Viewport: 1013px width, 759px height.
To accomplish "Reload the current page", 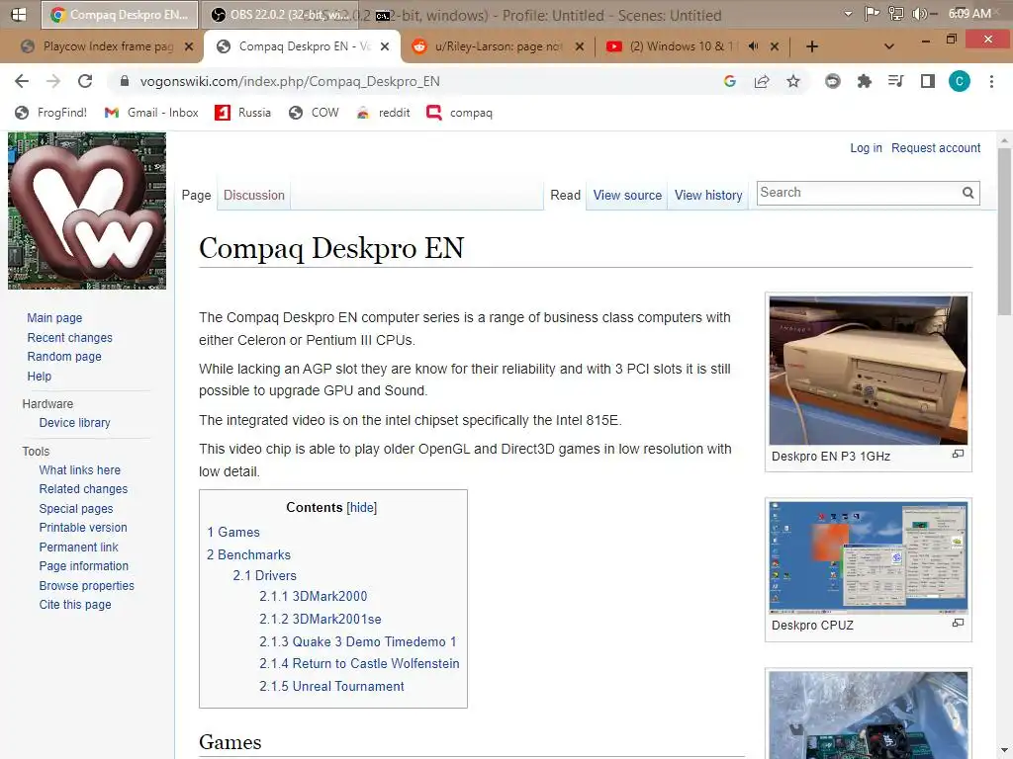I will tap(85, 81).
